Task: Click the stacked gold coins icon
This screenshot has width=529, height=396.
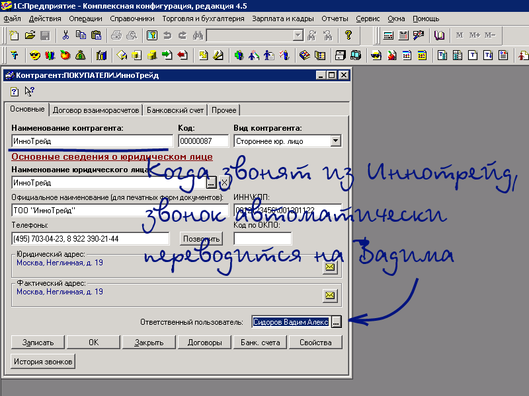Action: 152,55
